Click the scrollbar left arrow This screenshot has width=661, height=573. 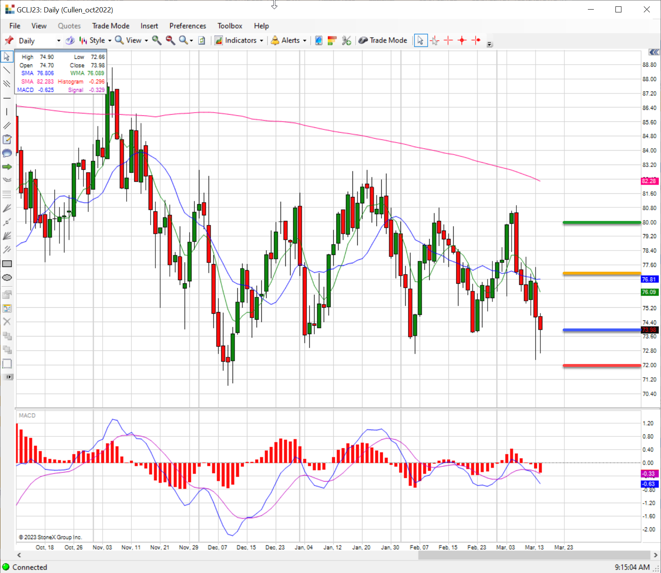tap(19, 555)
